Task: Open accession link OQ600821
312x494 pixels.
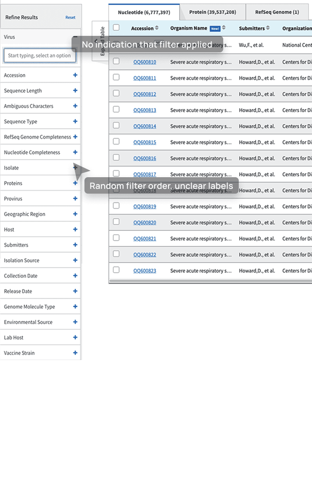Action: point(144,239)
